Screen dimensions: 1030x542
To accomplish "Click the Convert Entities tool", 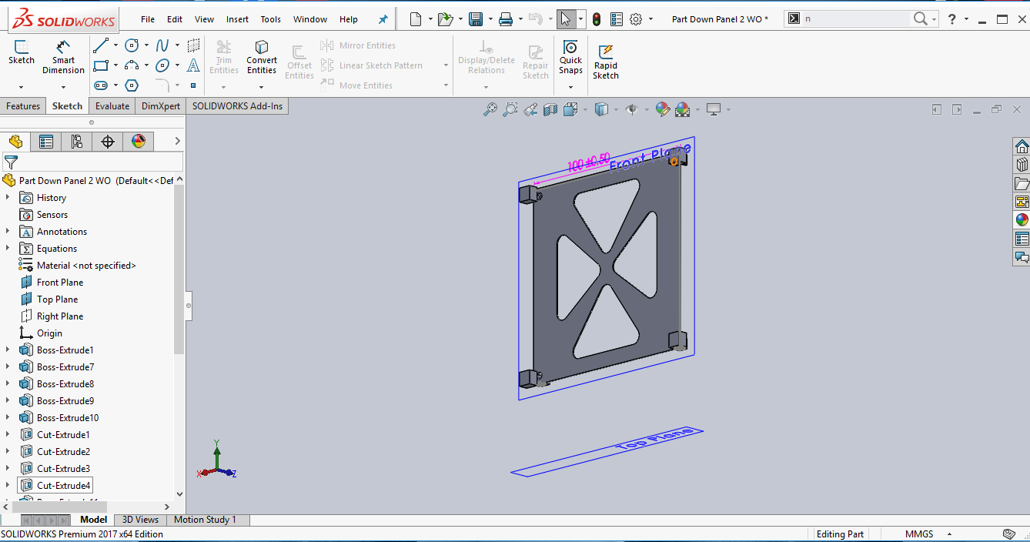I will [x=262, y=57].
